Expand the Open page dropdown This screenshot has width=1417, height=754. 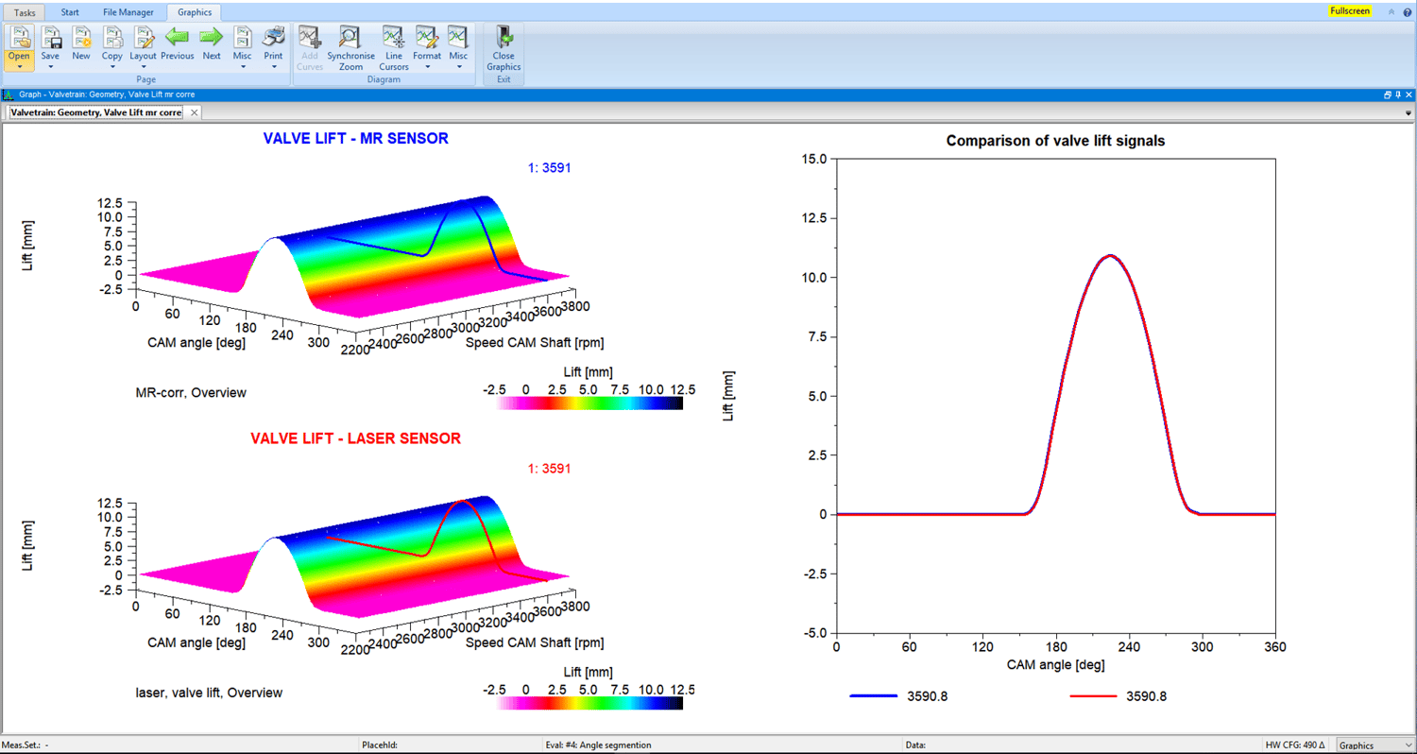tap(19, 66)
